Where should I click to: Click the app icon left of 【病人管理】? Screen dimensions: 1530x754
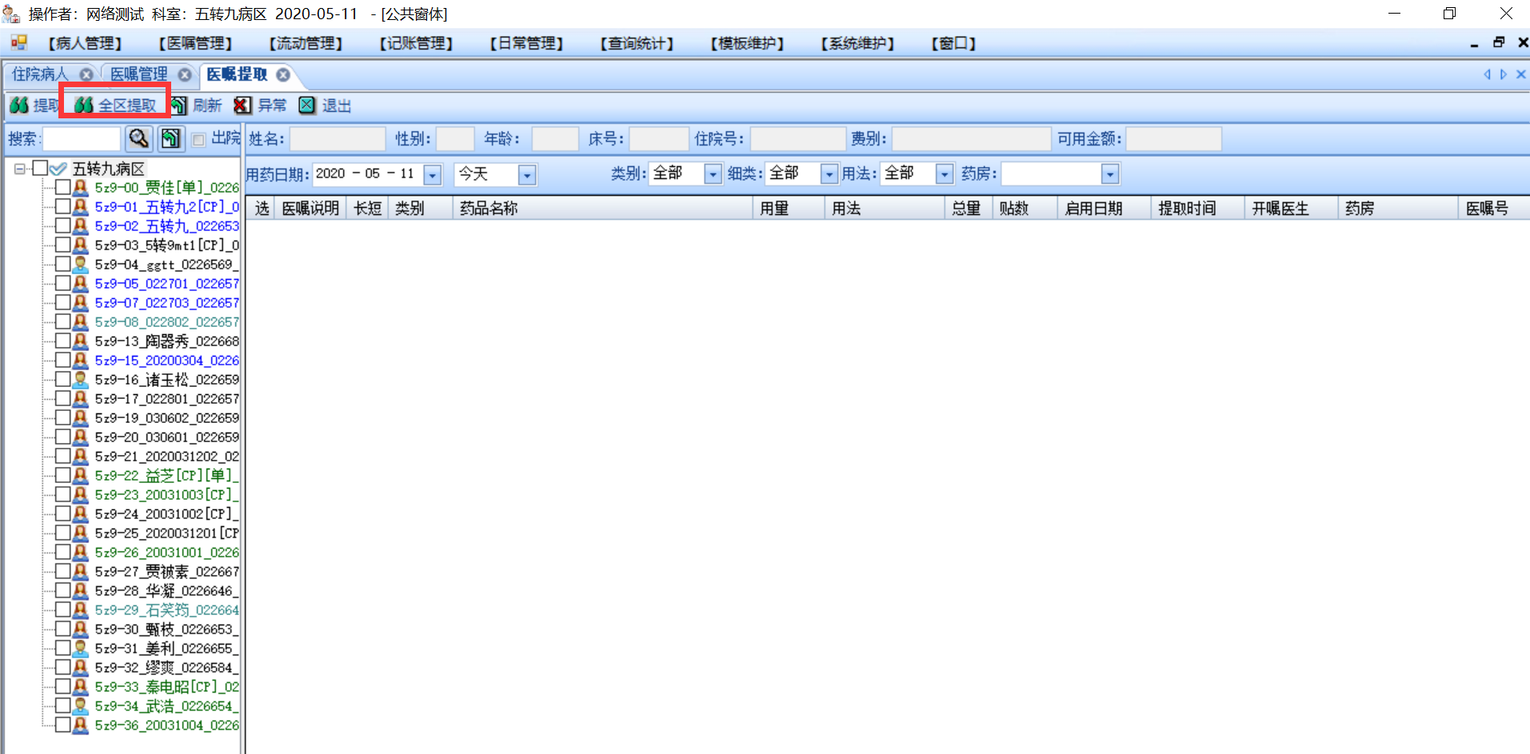(19, 43)
